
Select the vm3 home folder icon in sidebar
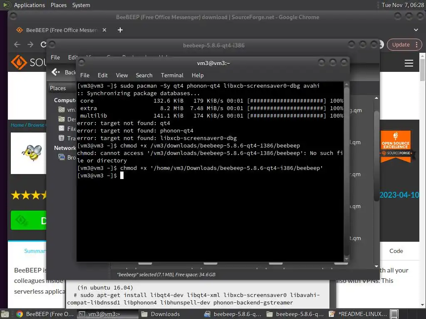click(x=62, y=110)
